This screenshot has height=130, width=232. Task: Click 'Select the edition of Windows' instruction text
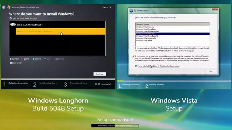pos(156,18)
